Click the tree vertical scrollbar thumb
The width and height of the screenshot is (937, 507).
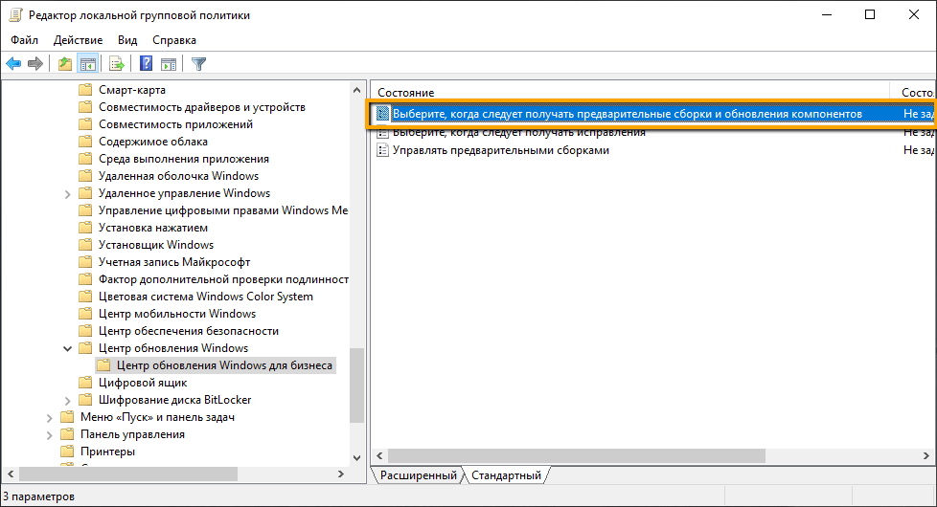click(356, 386)
